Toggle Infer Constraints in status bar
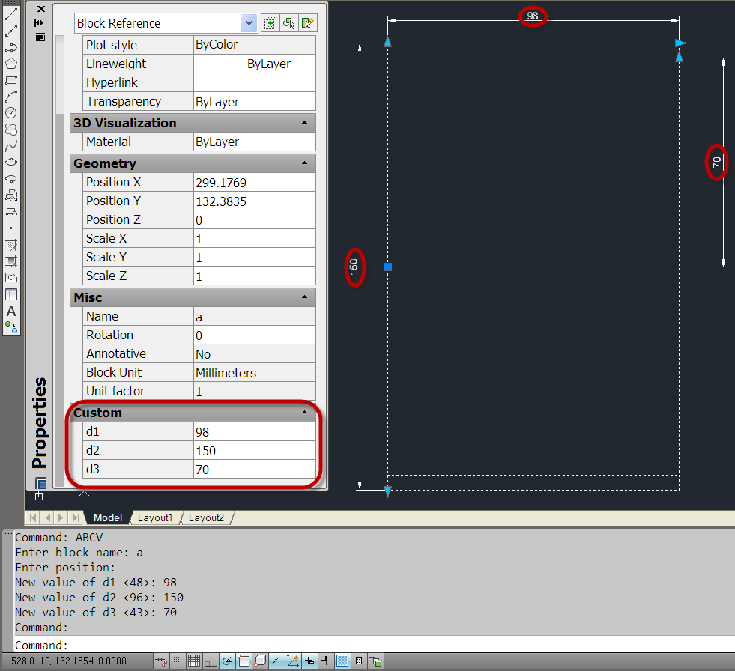Image resolution: width=735 pixels, height=671 pixels. coord(161,661)
